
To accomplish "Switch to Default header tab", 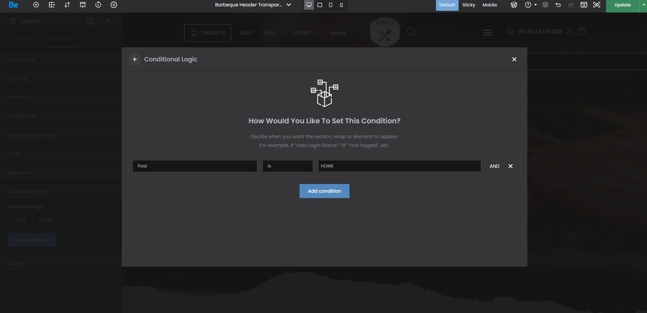I will pyautogui.click(x=447, y=5).
